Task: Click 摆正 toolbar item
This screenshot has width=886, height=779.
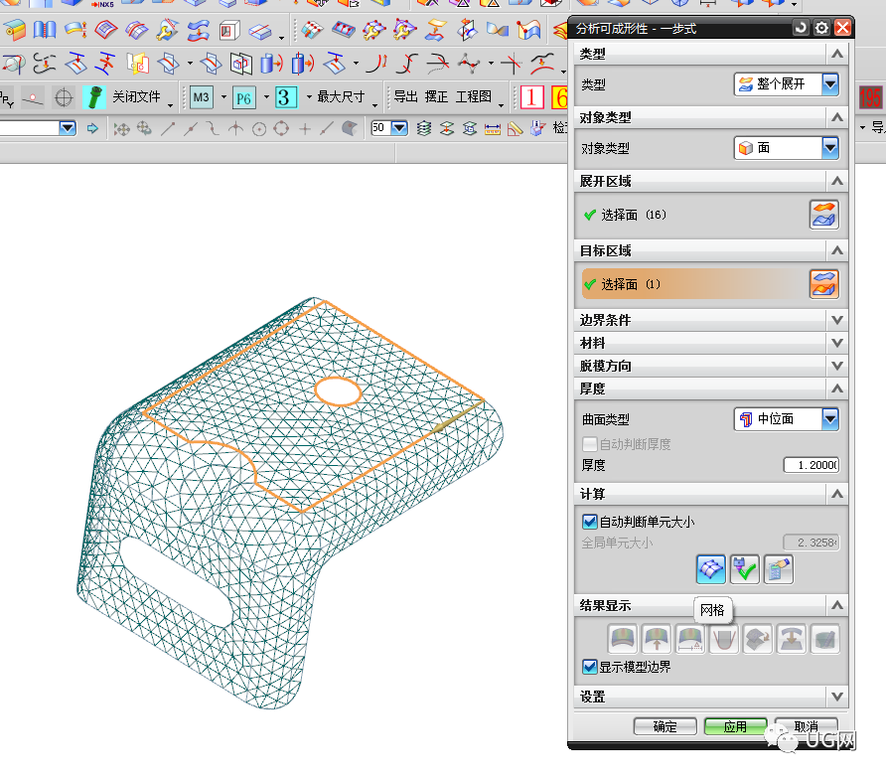Action: coord(436,96)
